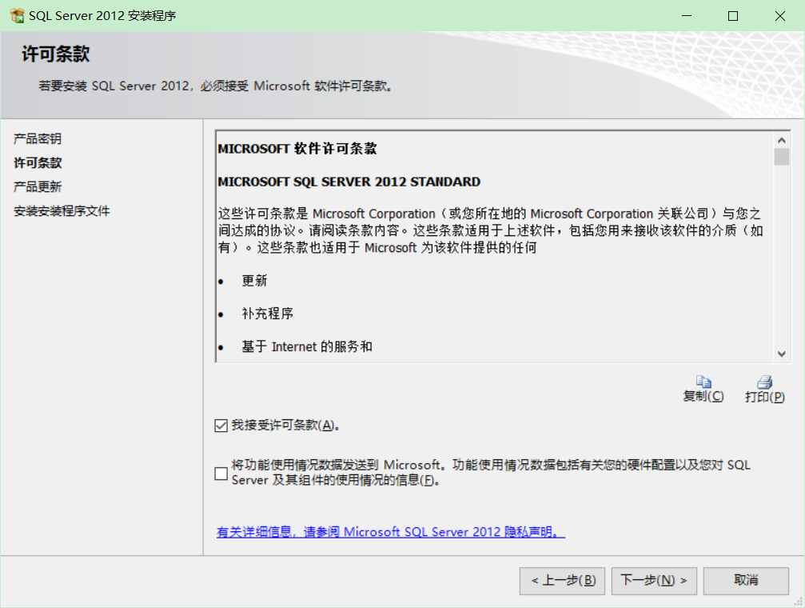Select the 安装安装程序文件 step in sidebar

(62, 210)
